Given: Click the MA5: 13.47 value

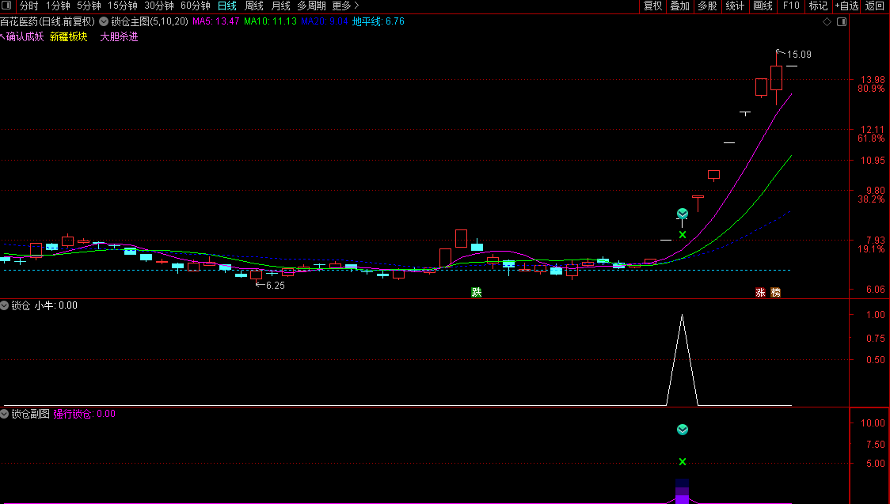Looking at the screenshot, I should 215,21.
